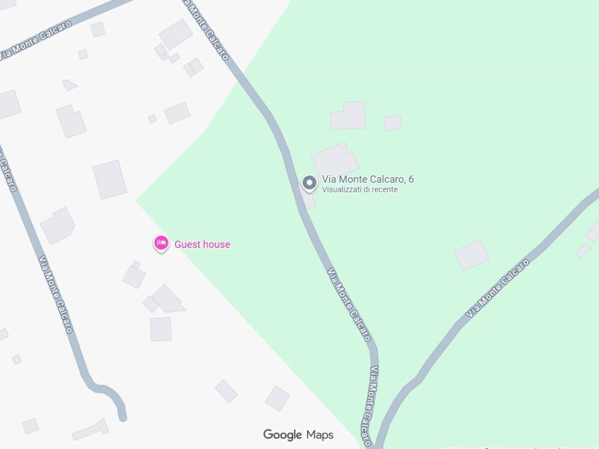This screenshot has height=449, width=599.
Task: Select vertical road label beside the Google Maps logo
Action: (x=370, y=406)
